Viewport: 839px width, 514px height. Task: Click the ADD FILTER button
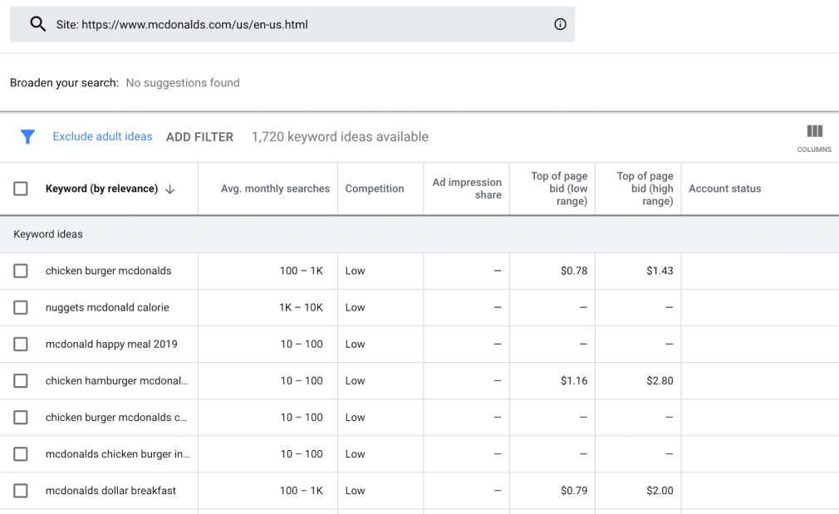[x=199, y=137]
